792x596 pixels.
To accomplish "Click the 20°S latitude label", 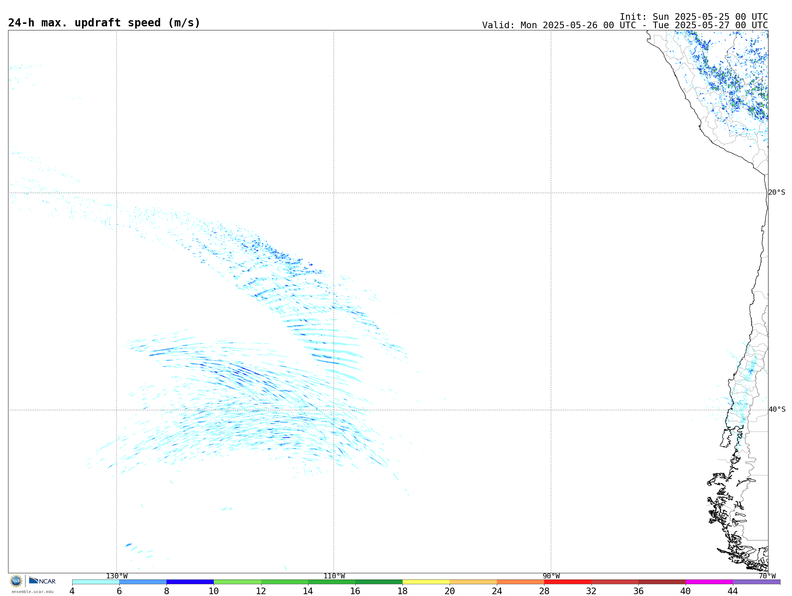I will click(x=777, y=192).
